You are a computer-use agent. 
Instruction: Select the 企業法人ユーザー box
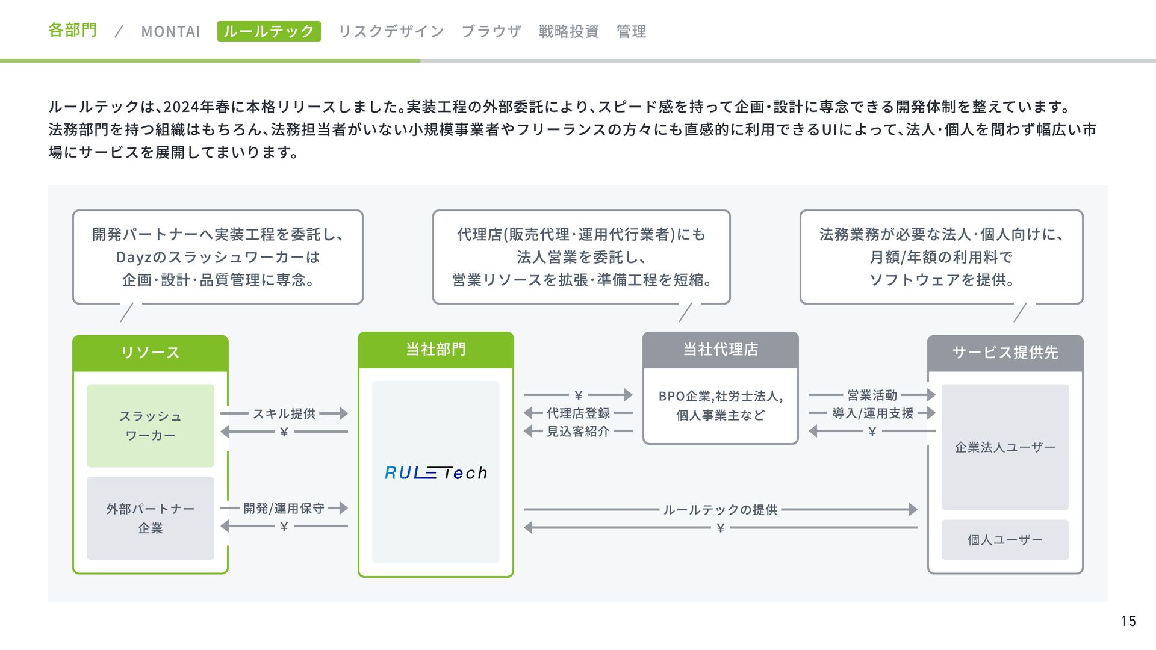[1005, 447]
